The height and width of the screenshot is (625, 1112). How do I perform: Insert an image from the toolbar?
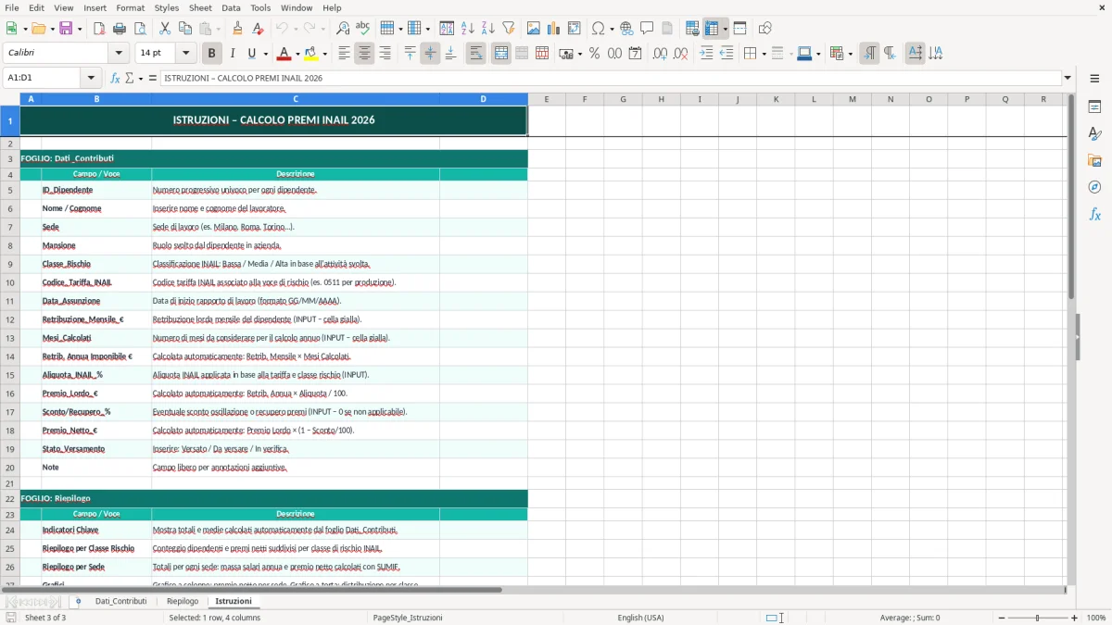tap(534, 29)
